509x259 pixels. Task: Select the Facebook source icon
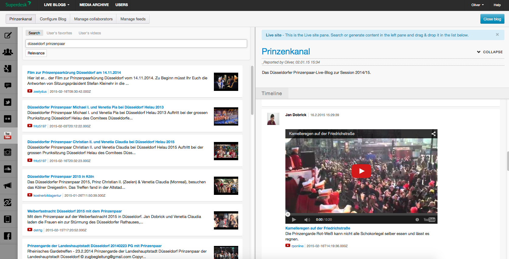[x=8, y=236]
